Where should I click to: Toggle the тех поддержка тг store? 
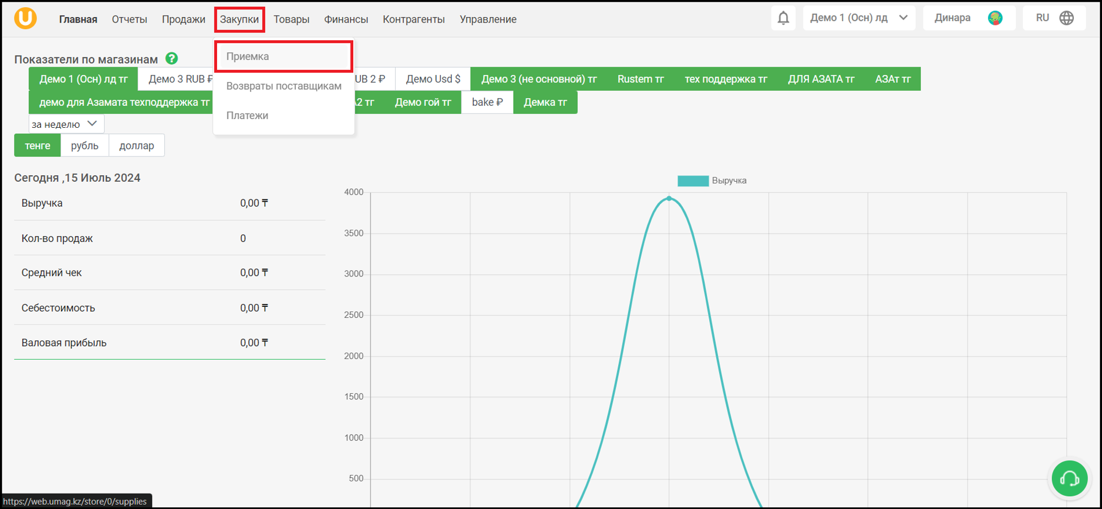point(726,79)
